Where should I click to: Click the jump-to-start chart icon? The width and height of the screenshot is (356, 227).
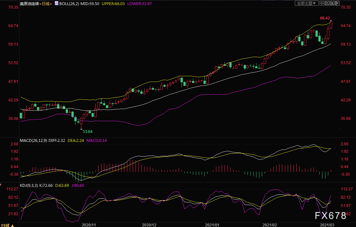point(327,3)
